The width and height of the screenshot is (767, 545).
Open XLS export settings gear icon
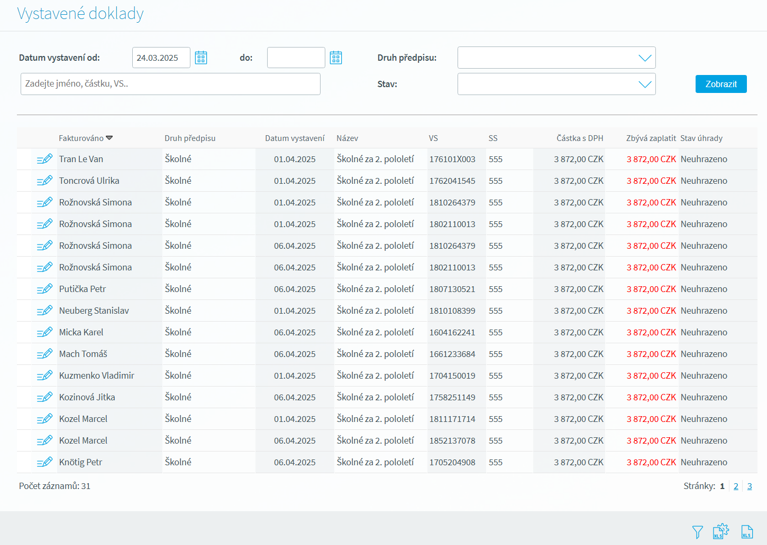tap(721, 531)
